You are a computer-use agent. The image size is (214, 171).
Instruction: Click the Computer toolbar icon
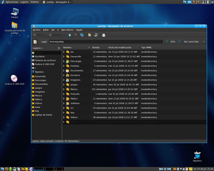point(96,35)
